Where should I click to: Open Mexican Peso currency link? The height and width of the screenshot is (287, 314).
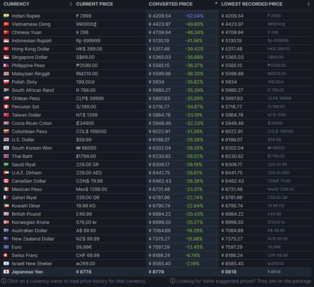27,189
